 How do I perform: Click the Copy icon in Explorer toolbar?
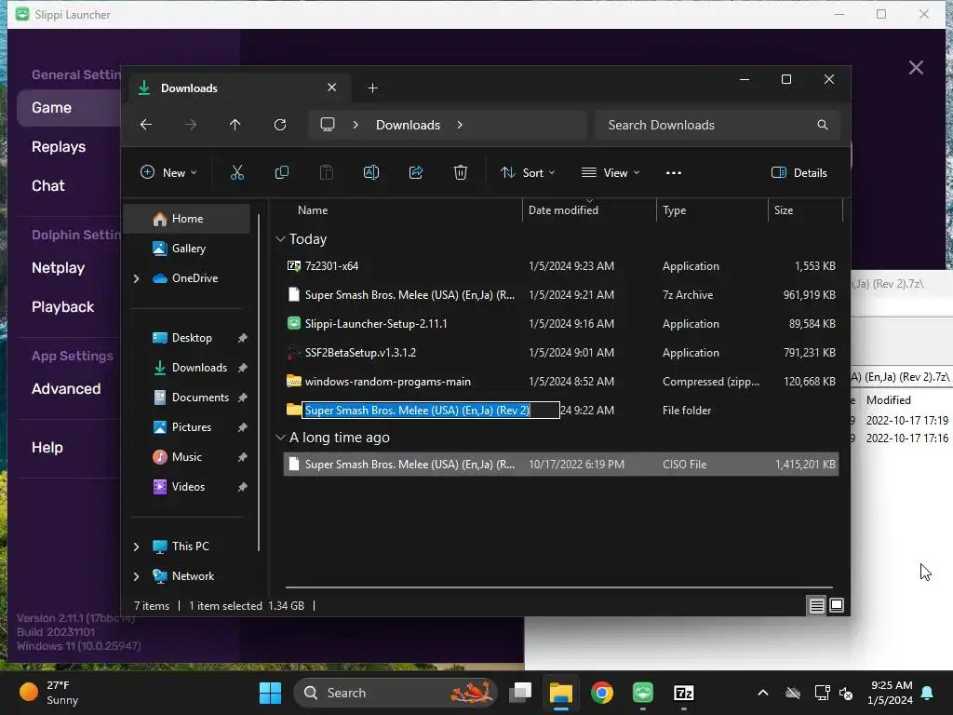pos(282,172)
